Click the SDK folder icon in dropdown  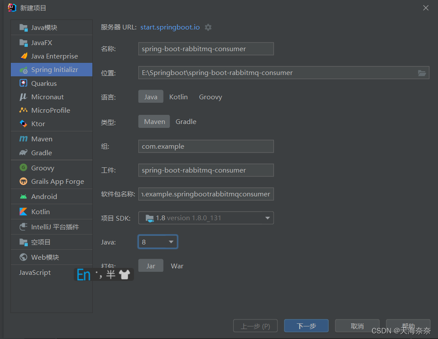pos(150,218)
